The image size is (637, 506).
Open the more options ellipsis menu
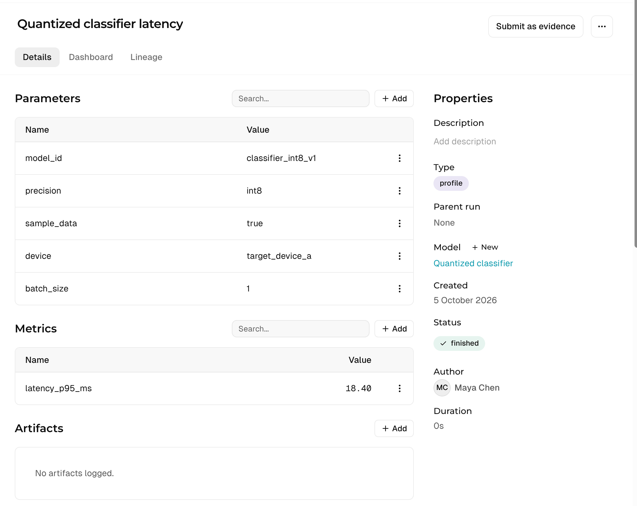602,26
